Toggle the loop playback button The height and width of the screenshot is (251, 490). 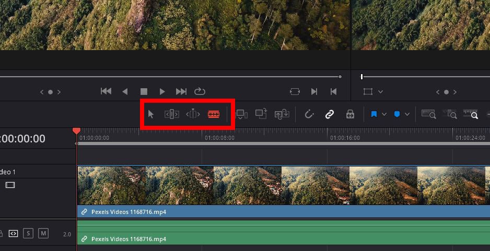pyautogui.click(x=200, y=91)
